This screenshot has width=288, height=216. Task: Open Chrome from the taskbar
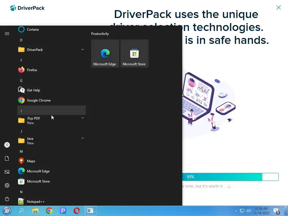click(x=49, y=211)
